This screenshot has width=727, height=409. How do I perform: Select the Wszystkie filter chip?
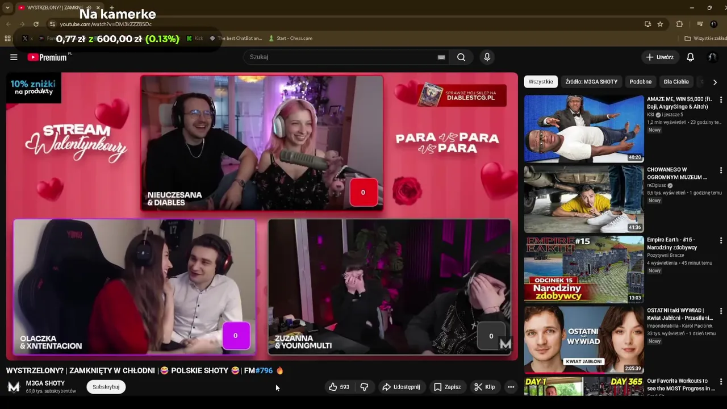(541, 82)
